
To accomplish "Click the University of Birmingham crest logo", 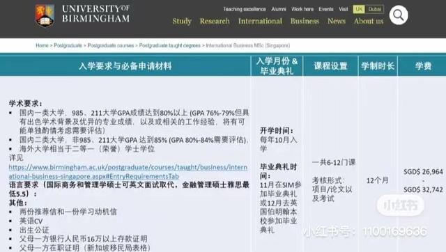I will [x=45, y=16].
